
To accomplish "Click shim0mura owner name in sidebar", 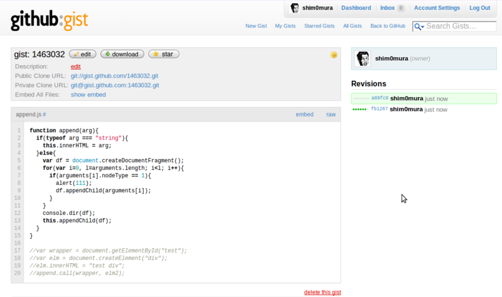I will [392, 58].
